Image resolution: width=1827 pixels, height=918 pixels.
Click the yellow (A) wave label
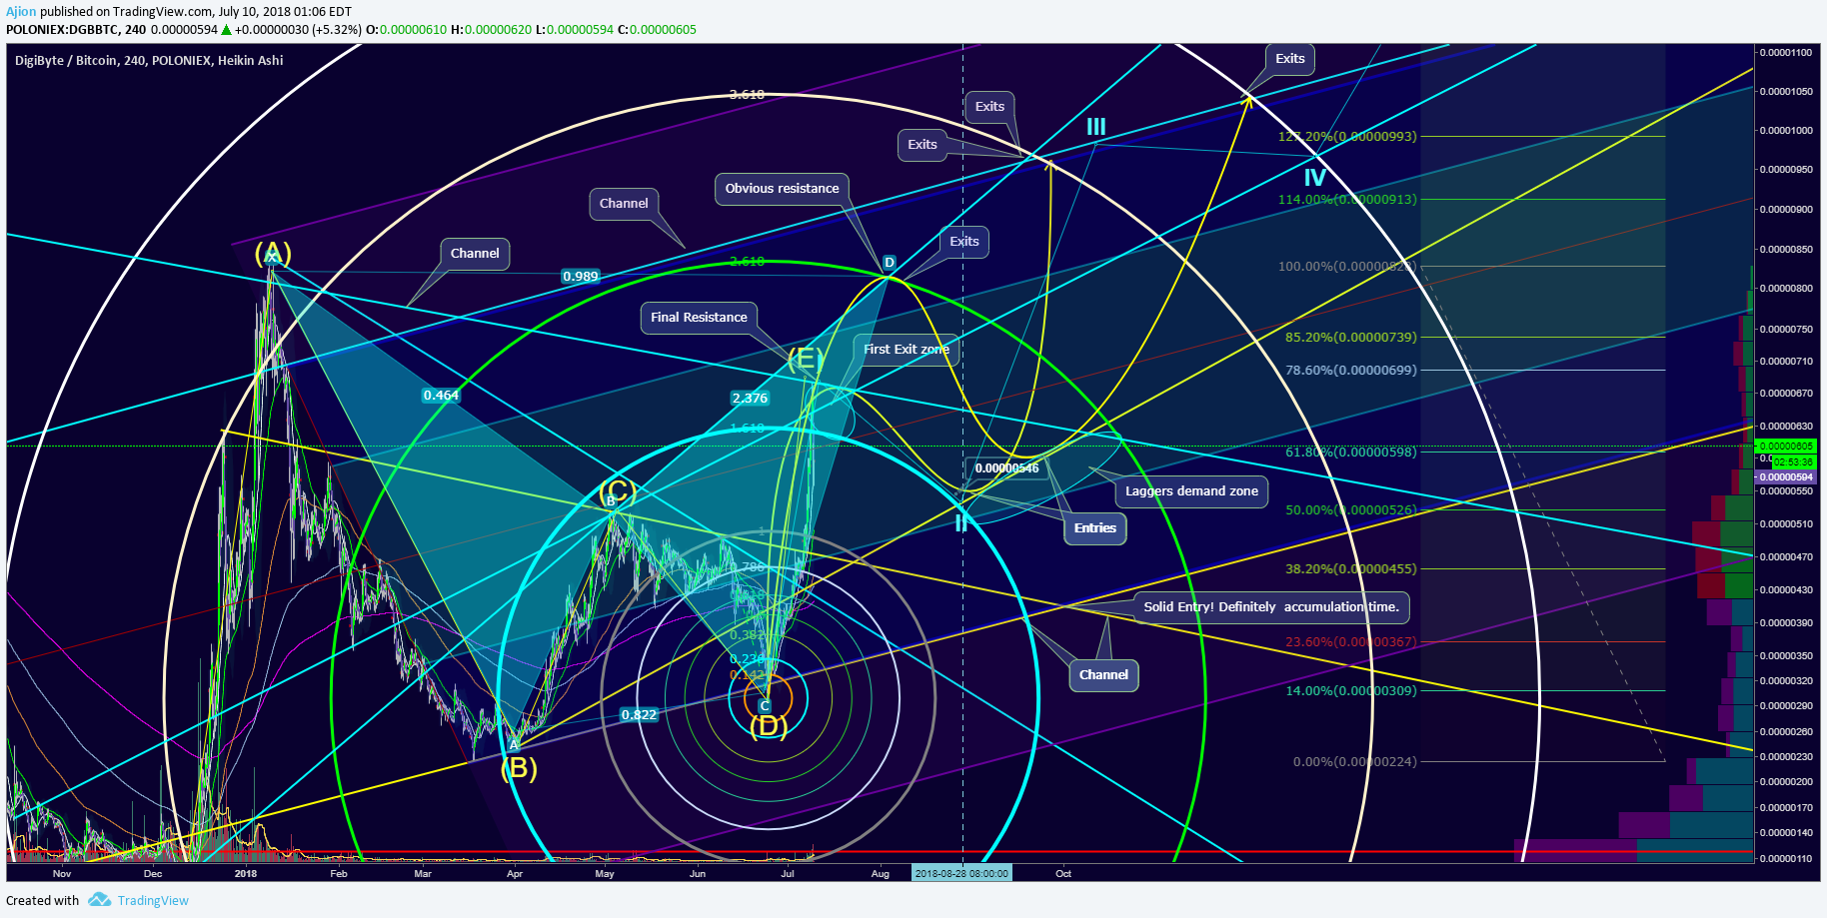pyautogui.click(x=273, y=253)
